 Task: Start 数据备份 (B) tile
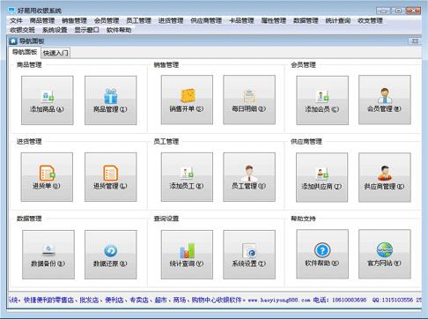48,255
